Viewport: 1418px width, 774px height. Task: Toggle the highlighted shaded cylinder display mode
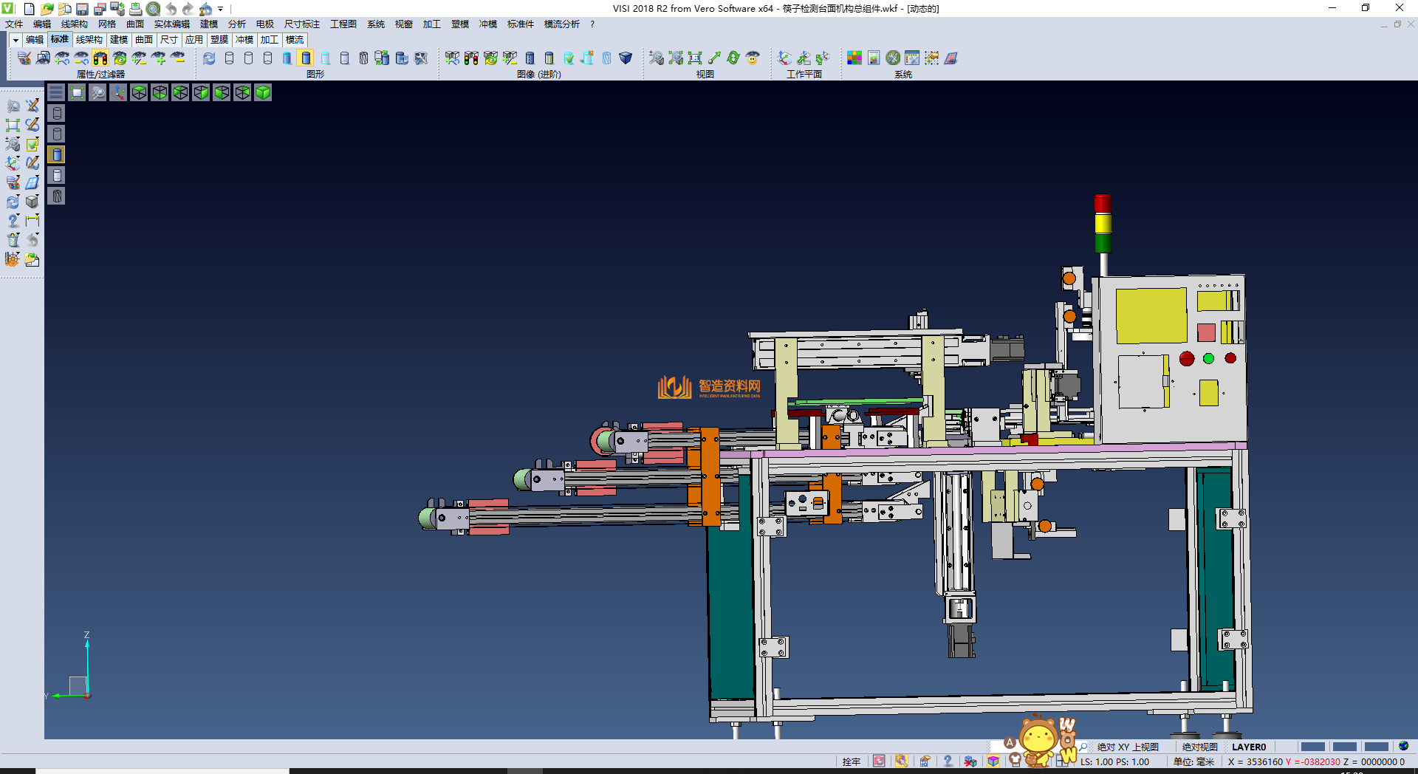[306, 58]
